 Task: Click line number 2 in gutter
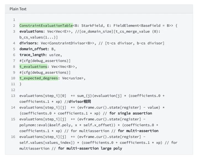14,26
